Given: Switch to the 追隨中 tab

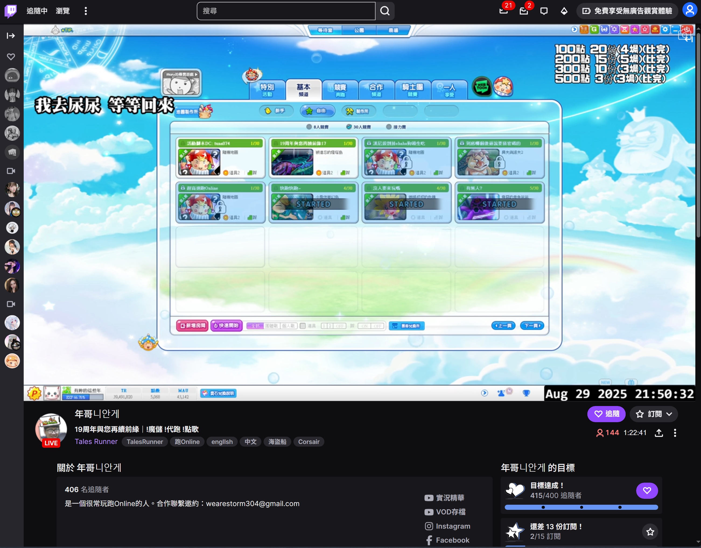Looking at the screenshot, I should [37, 11].
